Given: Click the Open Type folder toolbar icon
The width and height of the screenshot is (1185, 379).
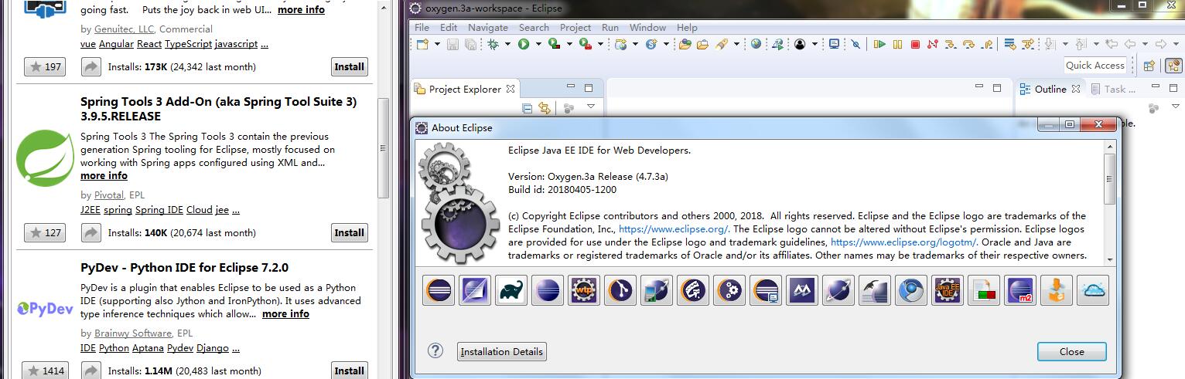Looking at the screenshot, I should coord(685,45).
